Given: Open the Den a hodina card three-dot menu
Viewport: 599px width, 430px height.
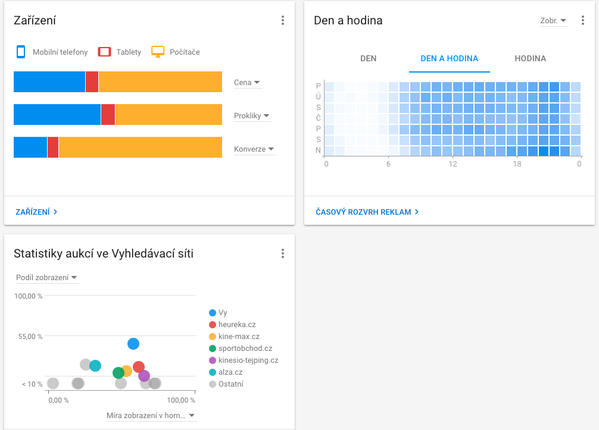Looking at the screenshot, I should click(x=583, y=20).
